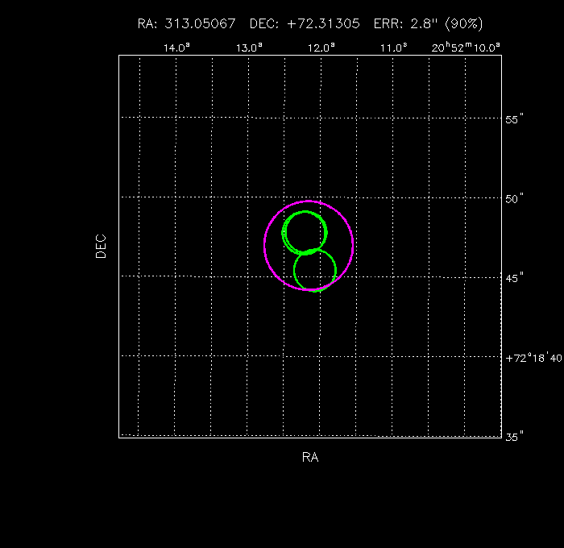The image size is (564, 548).
Task: Click the magenta circle's rightmost edge
Action: [354, 244]
